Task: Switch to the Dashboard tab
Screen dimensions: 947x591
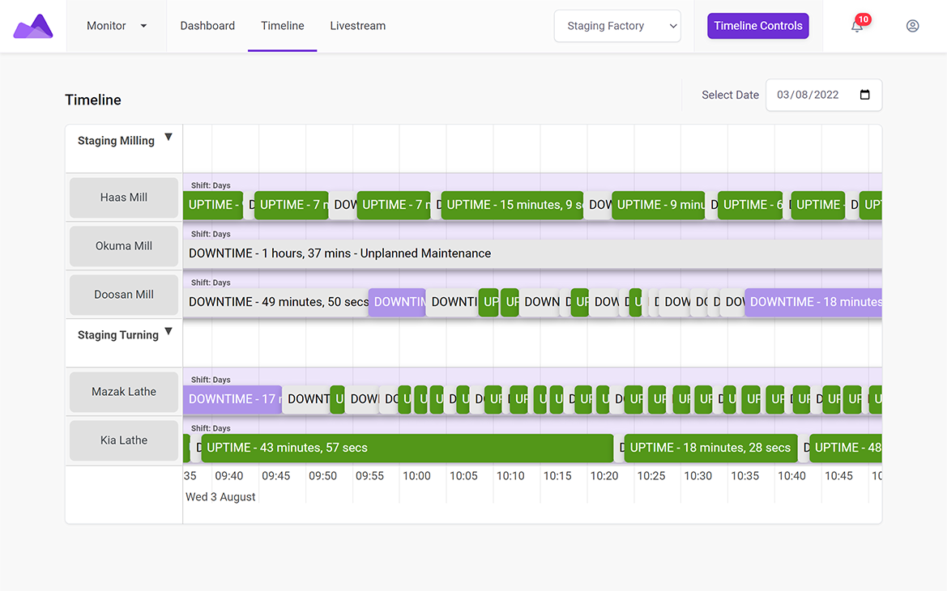Action: click(x=207, y=26)
